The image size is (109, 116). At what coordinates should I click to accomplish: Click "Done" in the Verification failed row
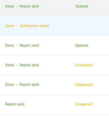[10, 26]
